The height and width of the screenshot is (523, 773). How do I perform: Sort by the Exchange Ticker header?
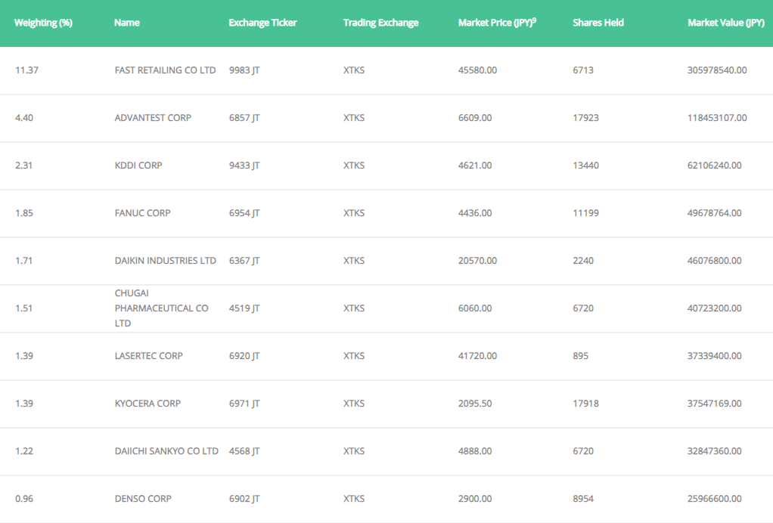point(262,23)
